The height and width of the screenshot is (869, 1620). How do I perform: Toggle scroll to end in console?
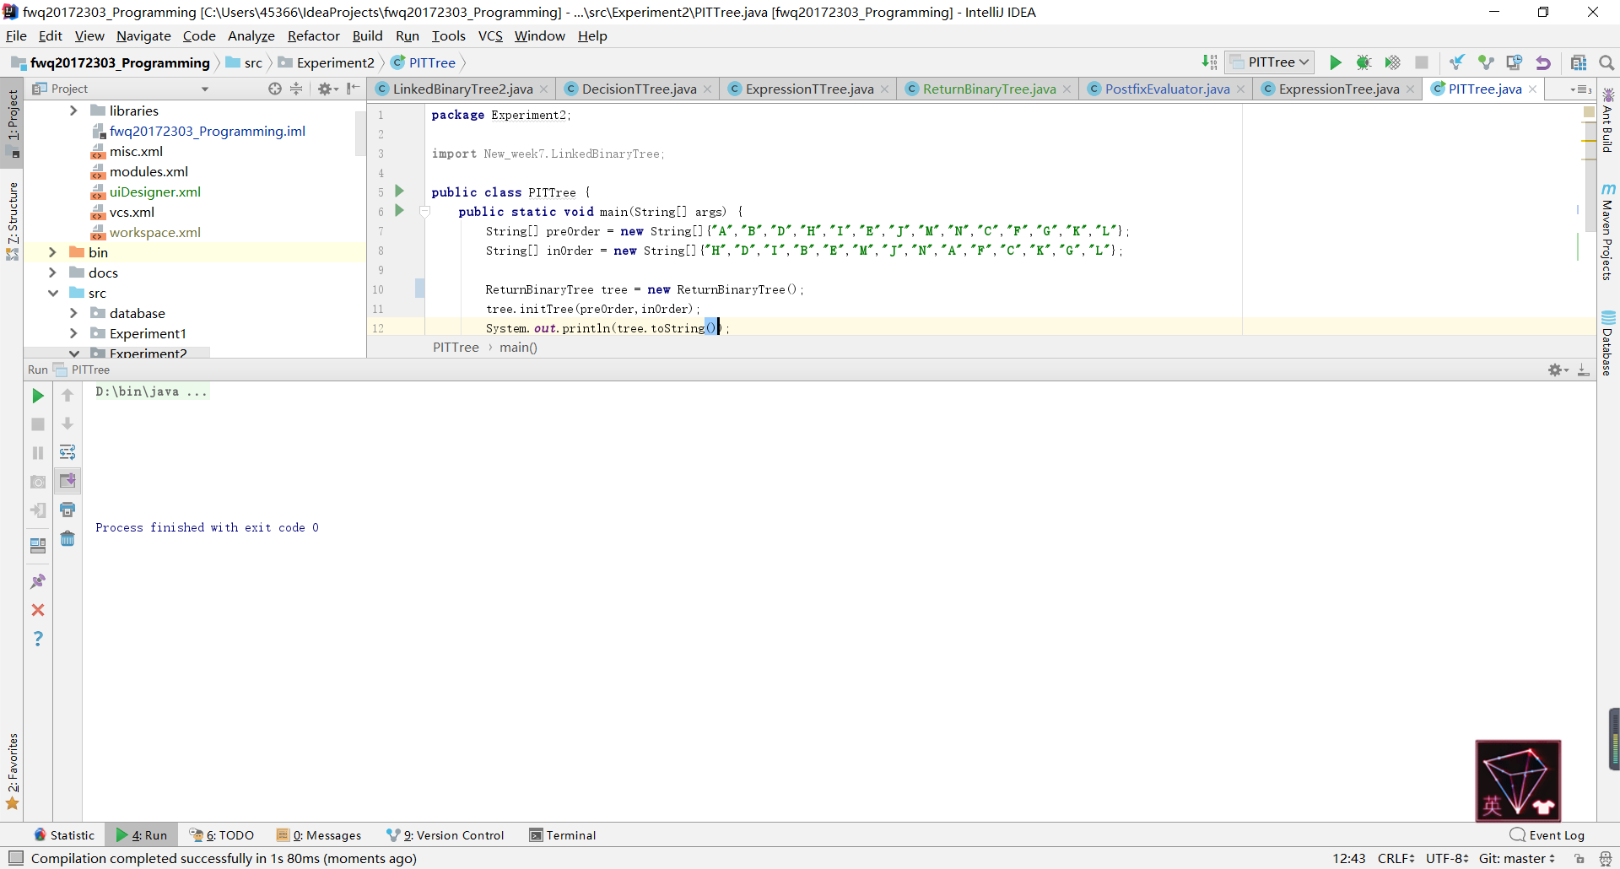[x=67, y=481]
